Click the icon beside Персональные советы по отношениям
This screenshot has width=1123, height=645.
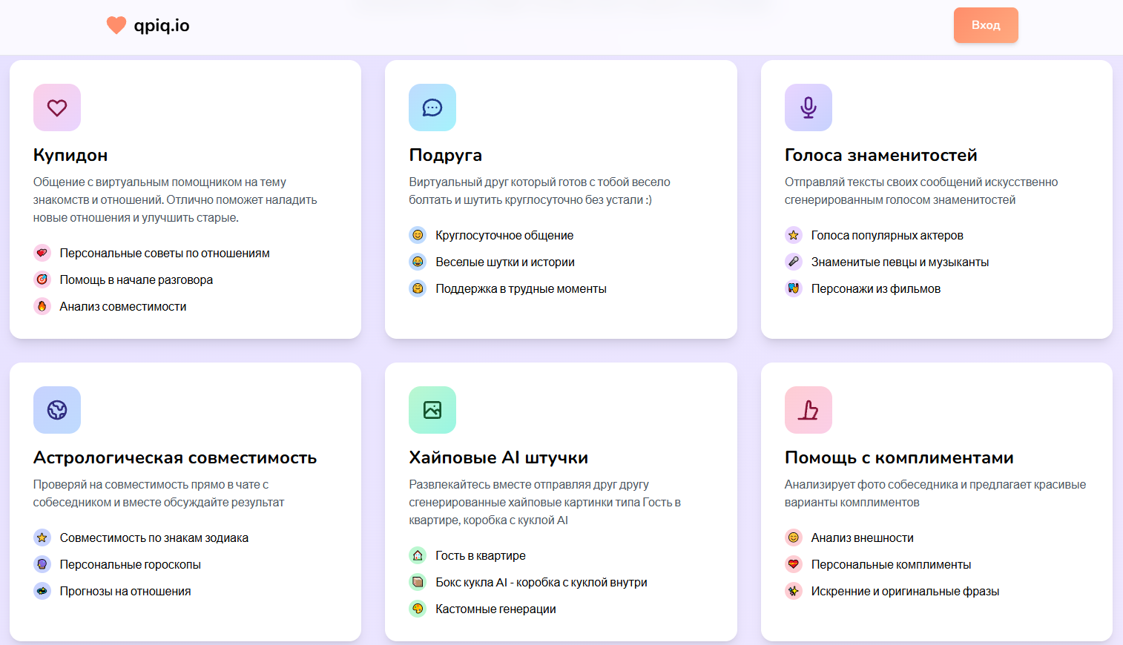click(42, 253)
